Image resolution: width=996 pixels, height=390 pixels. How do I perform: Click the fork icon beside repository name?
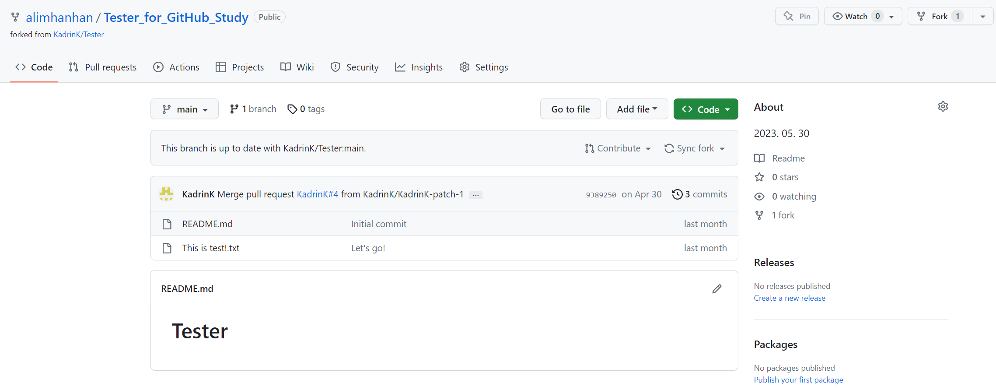pyautogui.click(x=15, y=17)
